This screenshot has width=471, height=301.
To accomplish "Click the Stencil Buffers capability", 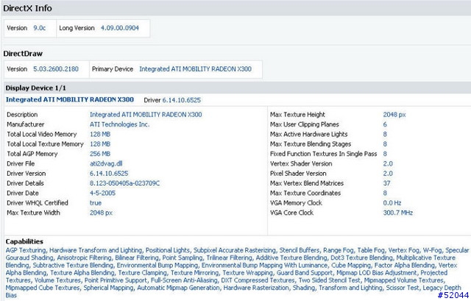I will pyautogui.click(x=300, y=250).
